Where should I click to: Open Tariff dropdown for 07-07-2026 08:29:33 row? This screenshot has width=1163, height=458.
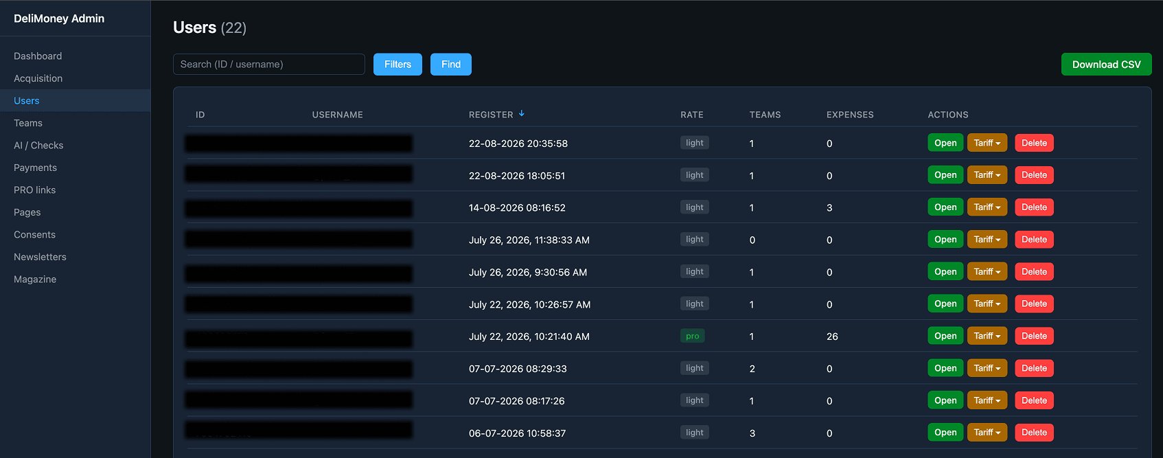click(x=987, y=368)
